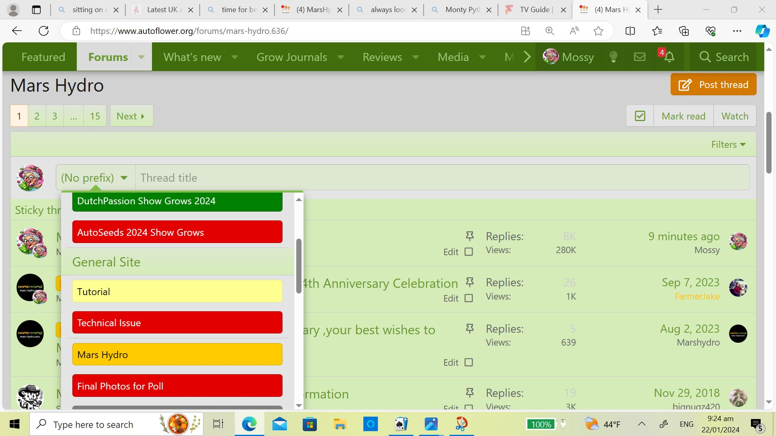Expand What's new dropdown arrow
This screenshot has width=776, height=436.
point(234,57)
